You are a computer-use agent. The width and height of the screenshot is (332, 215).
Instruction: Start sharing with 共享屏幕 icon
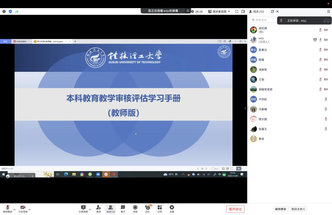[x=83, y=207]
